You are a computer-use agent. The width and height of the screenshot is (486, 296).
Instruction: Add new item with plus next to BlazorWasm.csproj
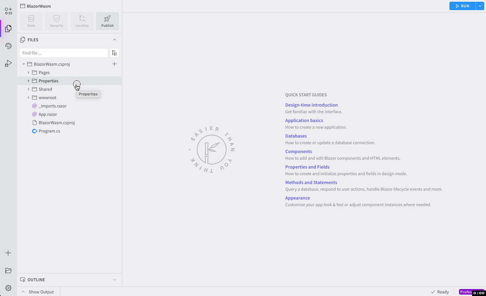click(114, 64)
